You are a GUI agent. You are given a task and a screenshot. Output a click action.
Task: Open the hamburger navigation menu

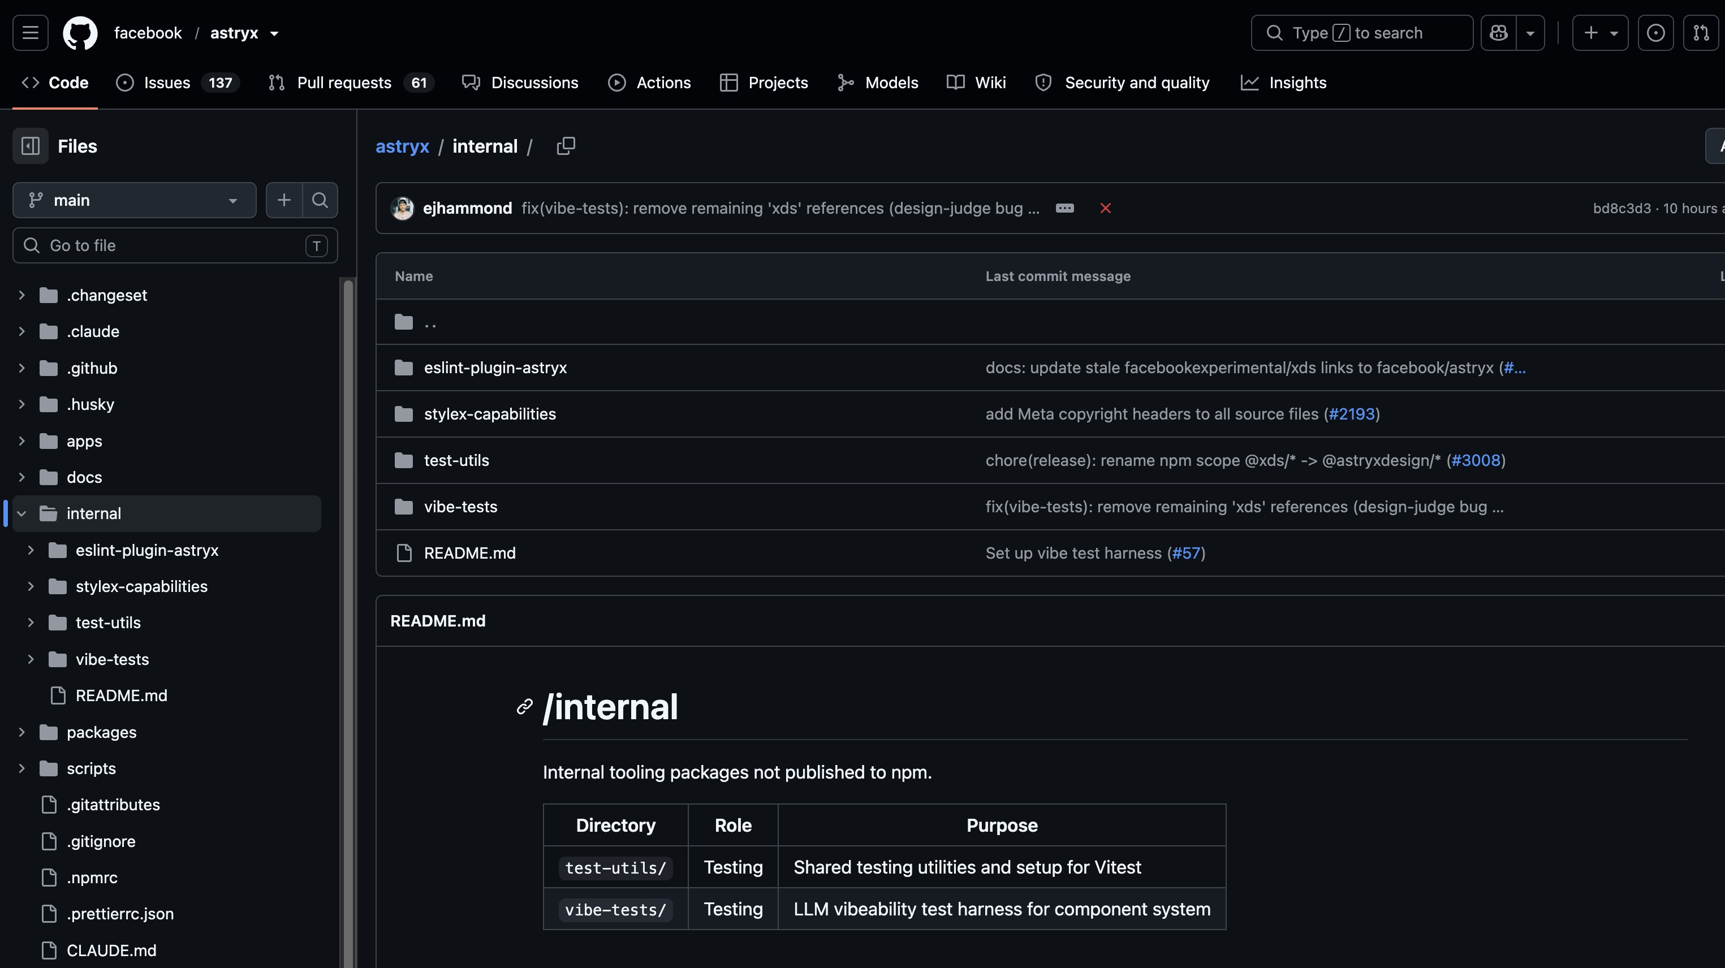pos(30,33)
